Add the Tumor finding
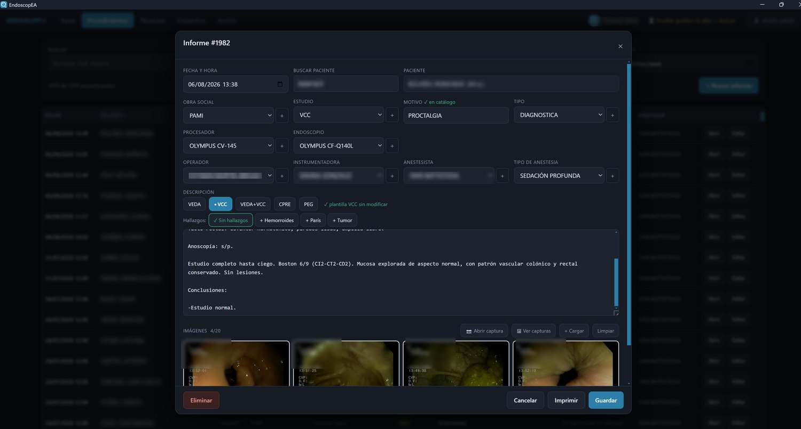 pyautogui.click(x=342, y=220)
